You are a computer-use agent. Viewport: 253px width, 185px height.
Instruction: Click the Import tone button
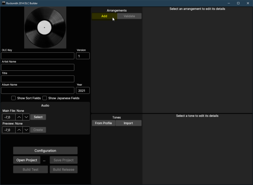pos(128,123)
